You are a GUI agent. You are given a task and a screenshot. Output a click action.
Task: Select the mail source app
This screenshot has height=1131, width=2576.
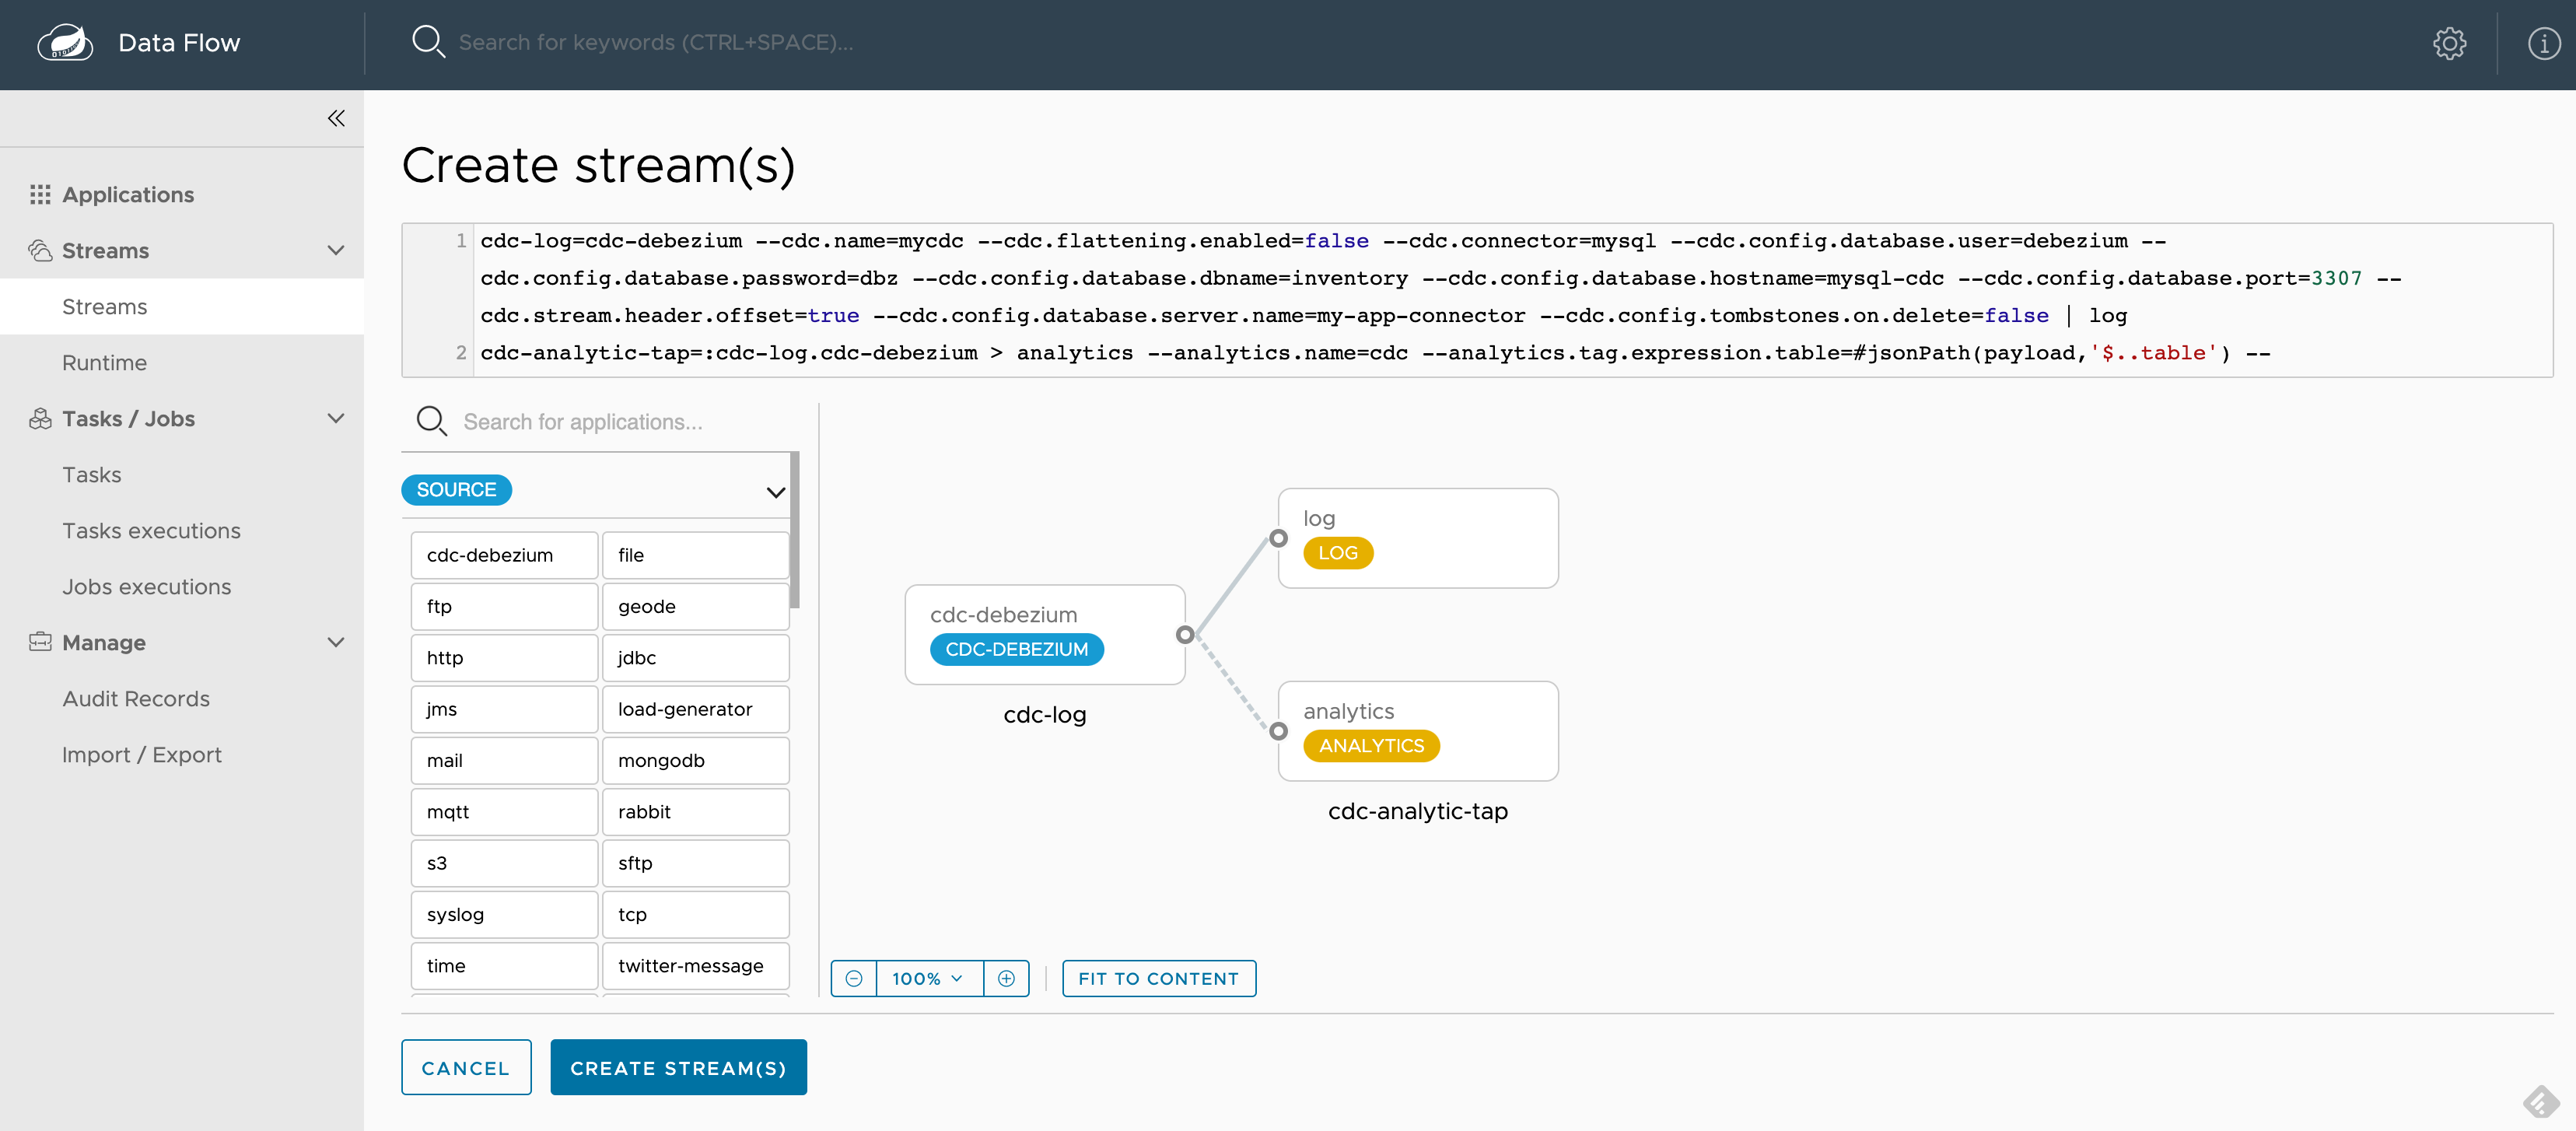click(504, 760)
